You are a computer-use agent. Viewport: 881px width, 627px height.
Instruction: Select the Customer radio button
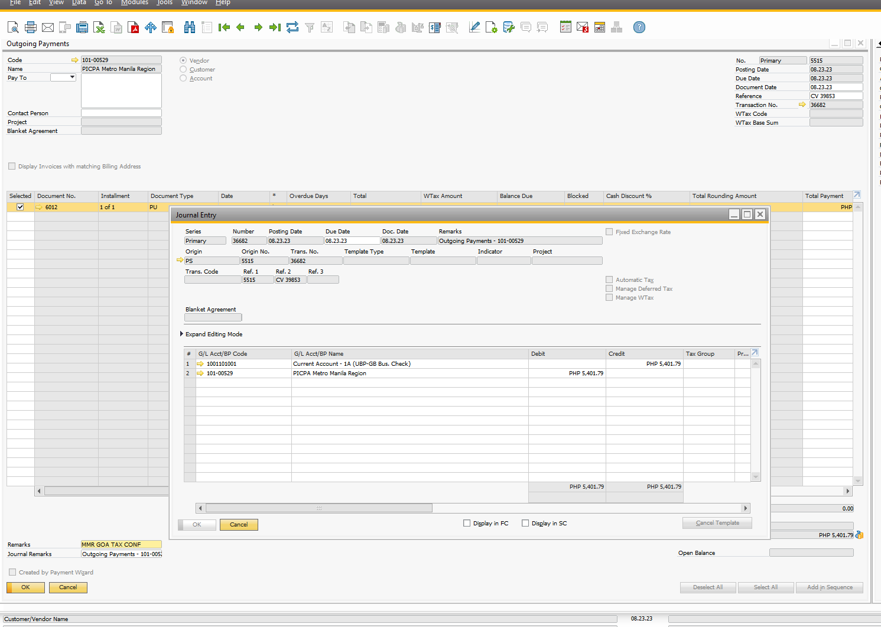183,69
